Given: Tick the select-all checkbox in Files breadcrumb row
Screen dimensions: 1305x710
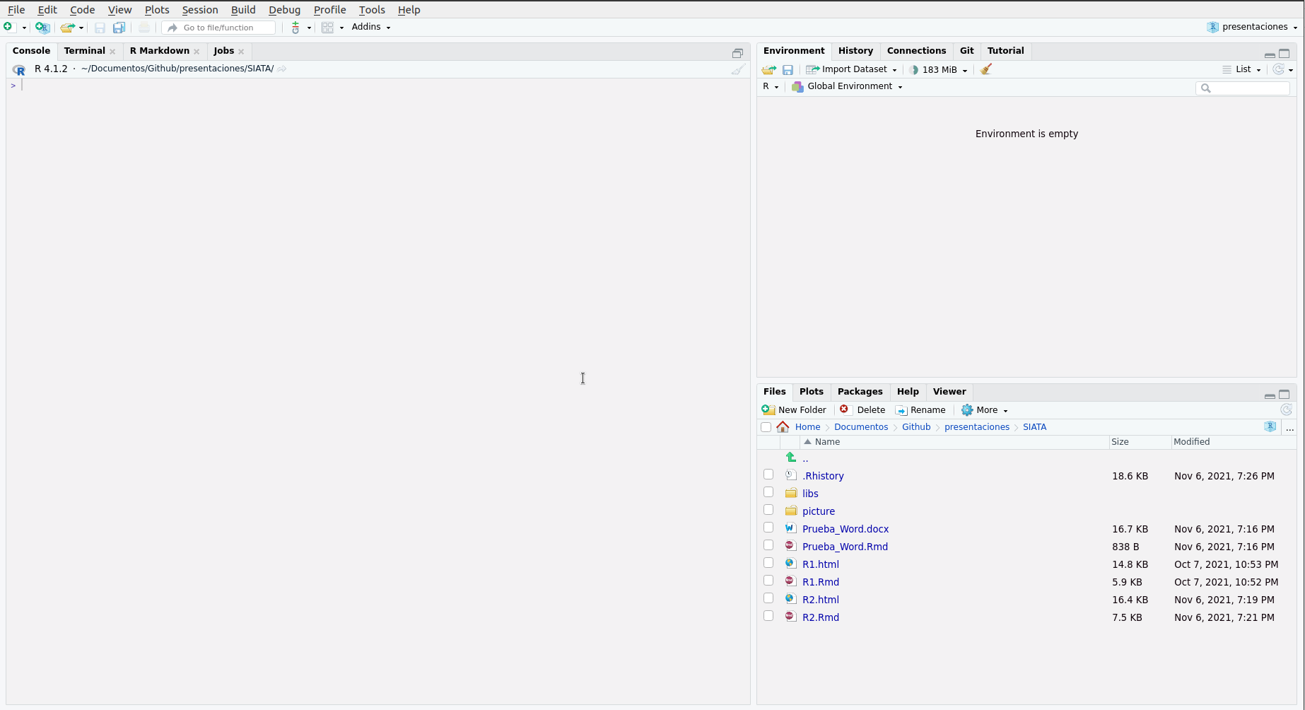Looking at the screenshot, I should pos(766,427).
